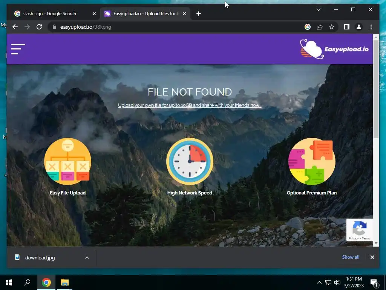Share this page using the share icon

click(320, 27)
